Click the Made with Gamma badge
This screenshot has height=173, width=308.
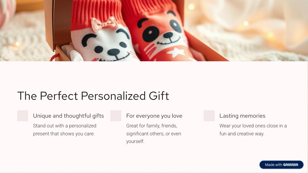[282, 165]
